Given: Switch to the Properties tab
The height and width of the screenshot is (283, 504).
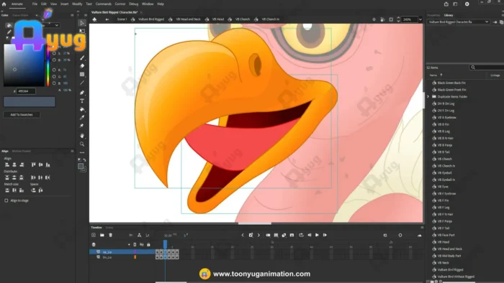Looking at the screenshot, I should pos(433,15).
